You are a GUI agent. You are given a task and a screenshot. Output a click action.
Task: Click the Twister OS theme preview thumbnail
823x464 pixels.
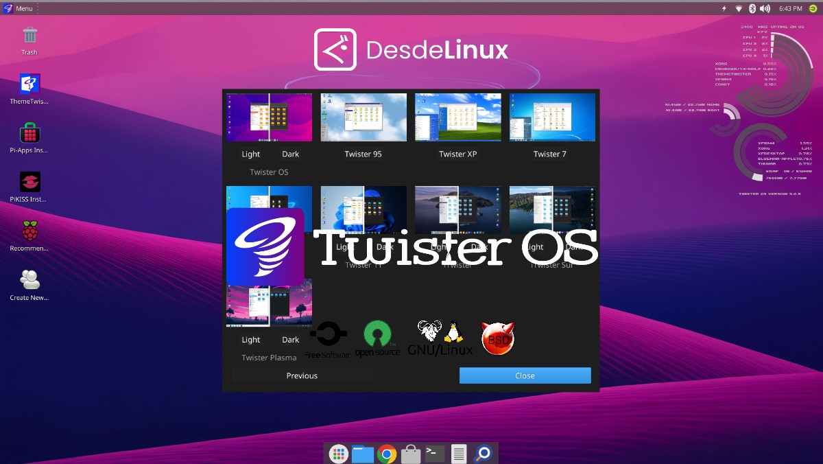pos(269,117)
